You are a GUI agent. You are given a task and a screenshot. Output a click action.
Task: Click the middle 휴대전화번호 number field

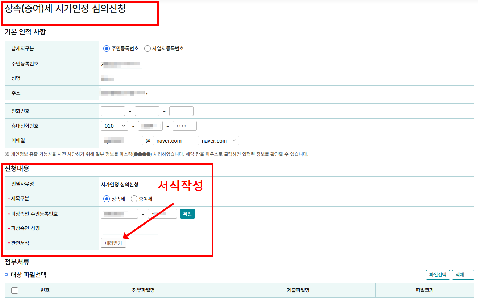pos(150,126)
